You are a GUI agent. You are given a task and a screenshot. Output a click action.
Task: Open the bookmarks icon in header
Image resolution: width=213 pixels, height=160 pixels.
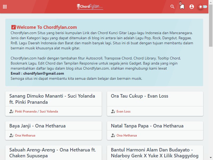click(182, 6)
